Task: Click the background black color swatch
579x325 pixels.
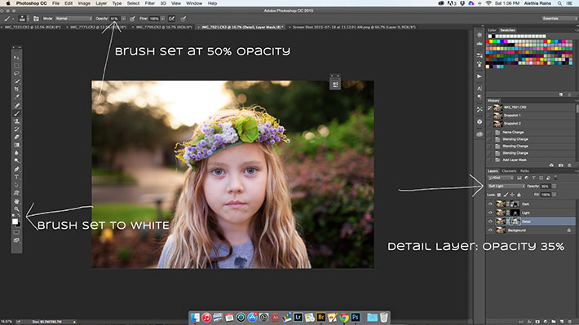Action: [19, 225]
